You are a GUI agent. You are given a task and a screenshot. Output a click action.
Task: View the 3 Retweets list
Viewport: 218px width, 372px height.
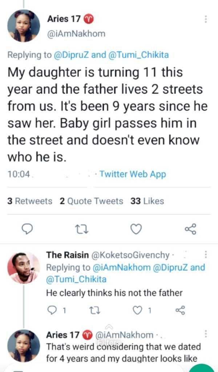(30, 201)
